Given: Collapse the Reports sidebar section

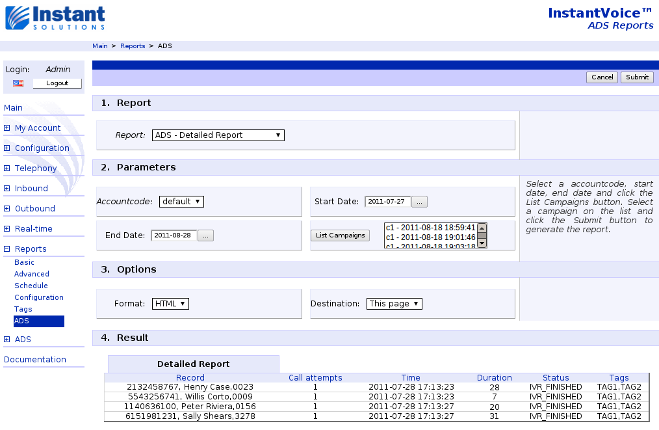Looking at the screenshot, I should tap(7, 249).
